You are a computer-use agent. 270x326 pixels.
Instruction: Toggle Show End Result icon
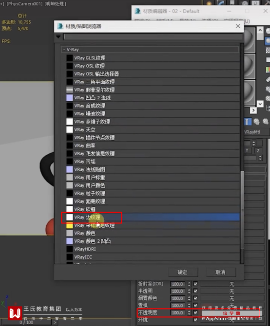click(x=247, y=122)
